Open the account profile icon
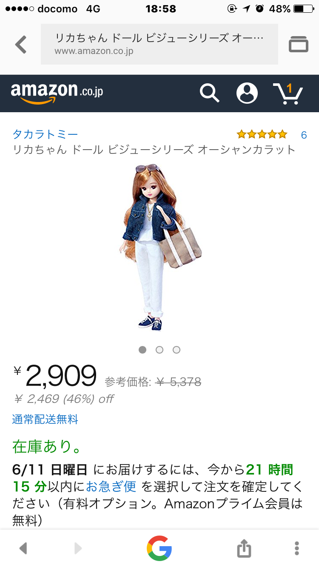This screenshot has width=319, height=567. click(247, 93)
